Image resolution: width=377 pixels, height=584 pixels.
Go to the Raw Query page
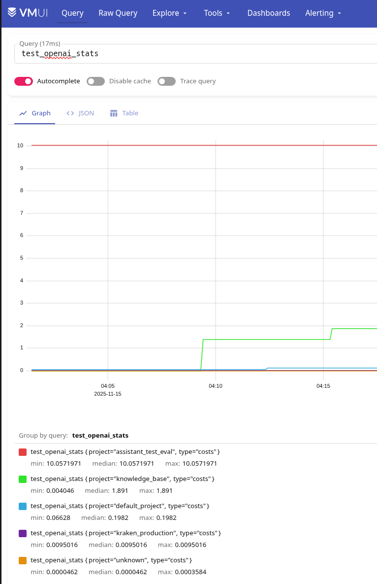[118, 13]
